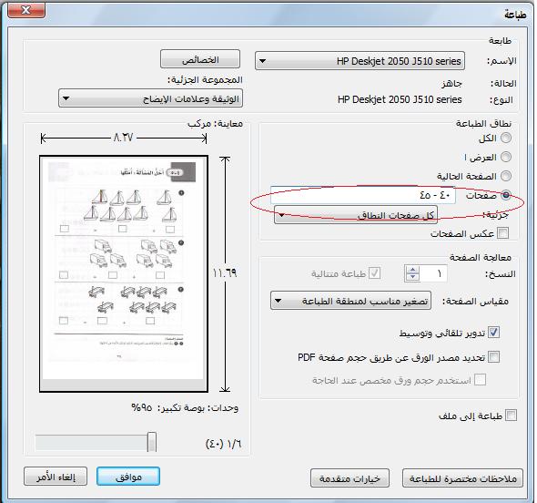Click إلغاء الأمر cancel button
537x503 pixels.
[56, 477]
